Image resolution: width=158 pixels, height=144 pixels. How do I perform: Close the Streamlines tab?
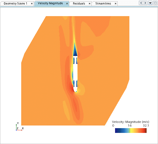click(116, 4)
